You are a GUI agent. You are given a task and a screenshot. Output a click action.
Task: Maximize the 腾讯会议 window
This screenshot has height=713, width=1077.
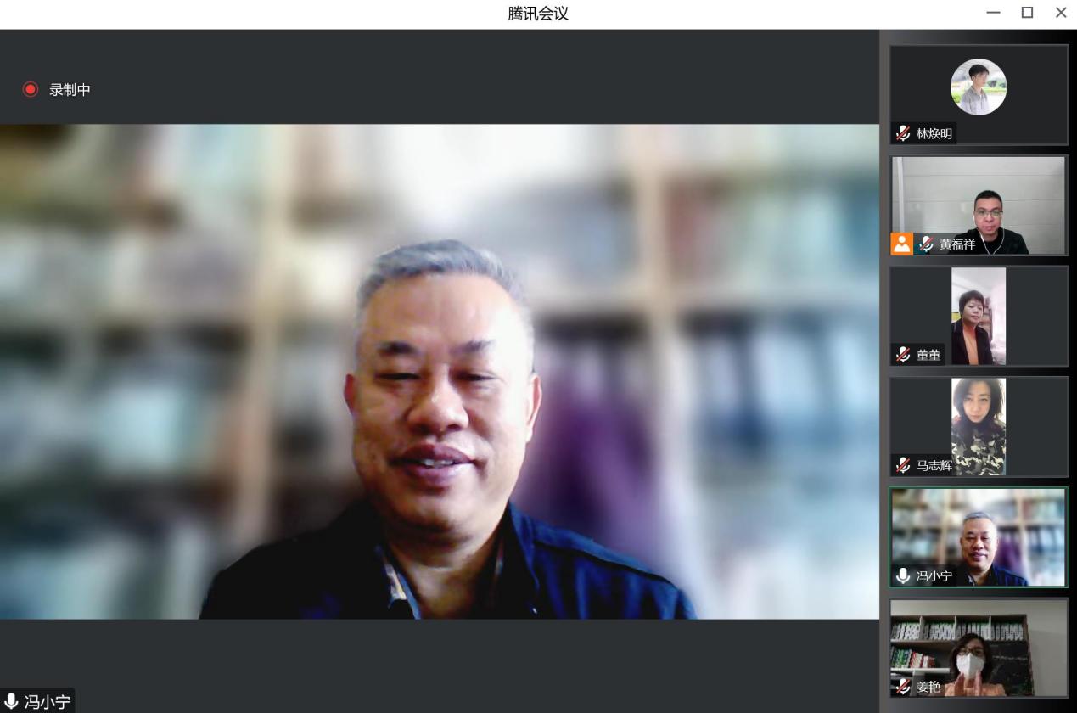click(x=1027, y=13)
